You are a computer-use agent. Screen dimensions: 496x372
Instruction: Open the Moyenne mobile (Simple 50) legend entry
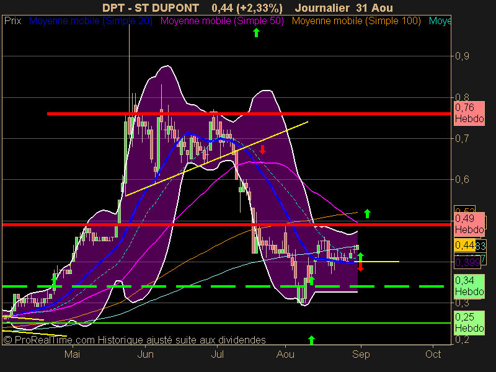point(222,21)
